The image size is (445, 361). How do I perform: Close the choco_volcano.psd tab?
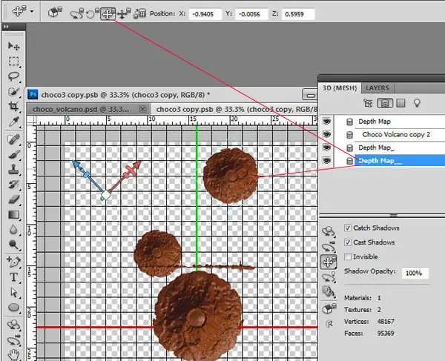click(143, 109)
